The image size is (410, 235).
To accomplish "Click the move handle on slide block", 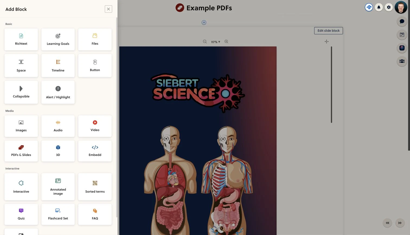I will click(326, 41).
